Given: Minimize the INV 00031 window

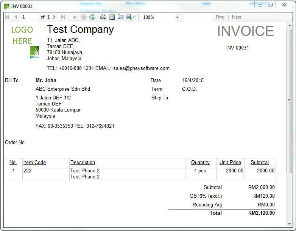Looking at the screenshot, I should tap(260, 5).
